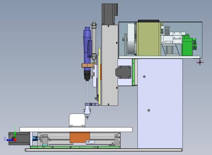Click the lower hole on the lavender panel
This screenshot has height=155, width=212.
point(149,110)
